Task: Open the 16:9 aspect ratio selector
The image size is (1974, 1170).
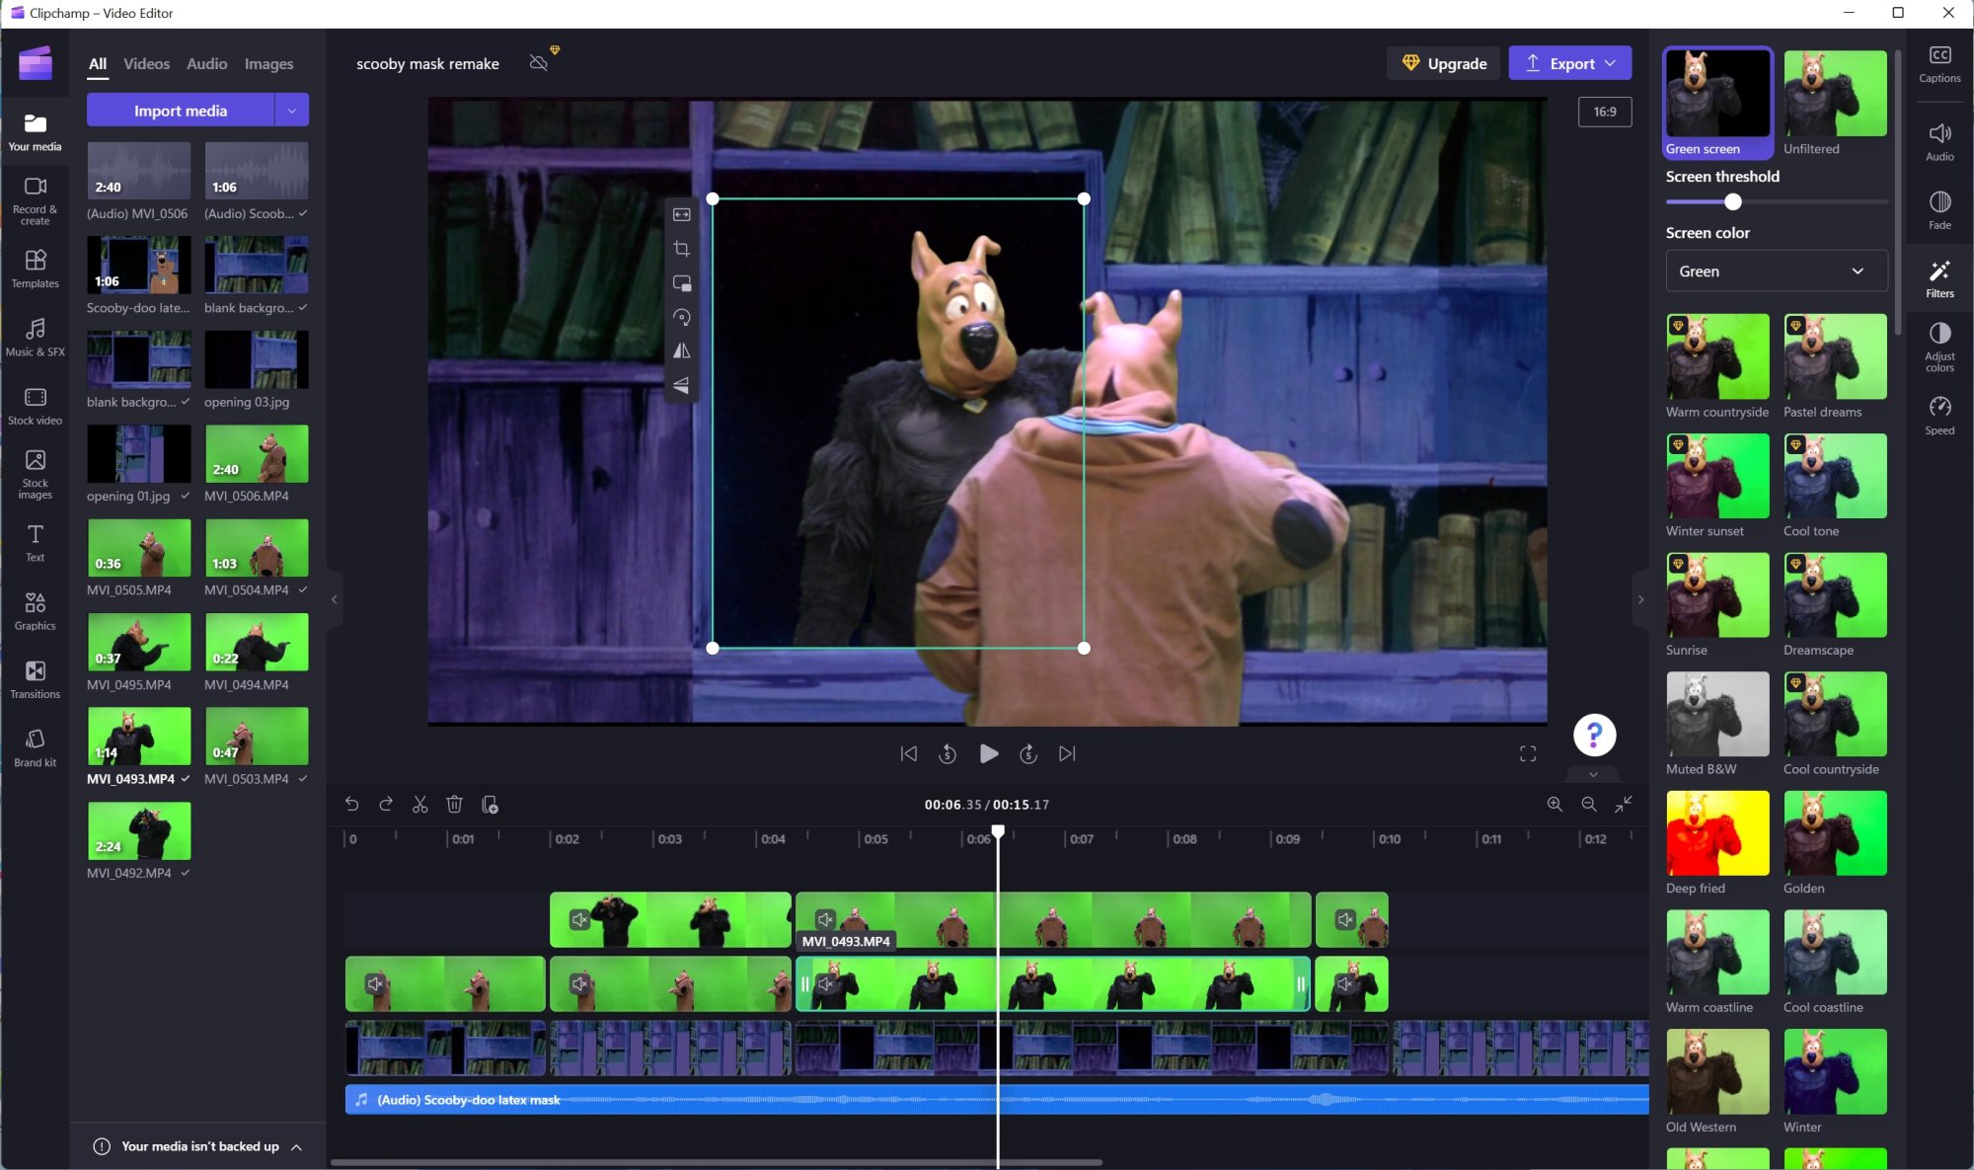Action: point(1605,112)
